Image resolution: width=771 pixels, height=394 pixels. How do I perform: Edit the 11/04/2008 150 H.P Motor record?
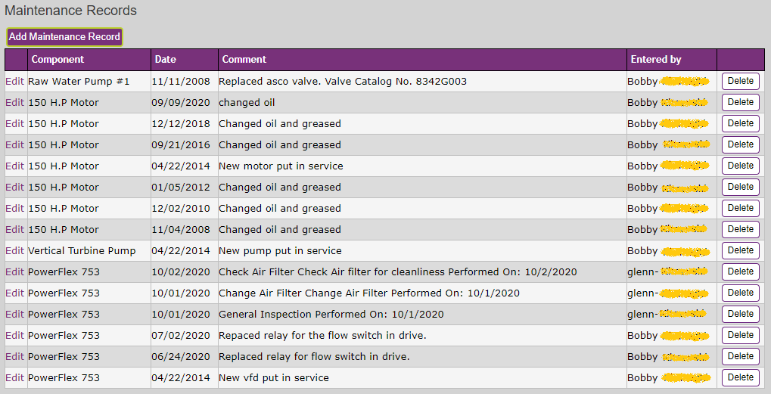(14, 229)
